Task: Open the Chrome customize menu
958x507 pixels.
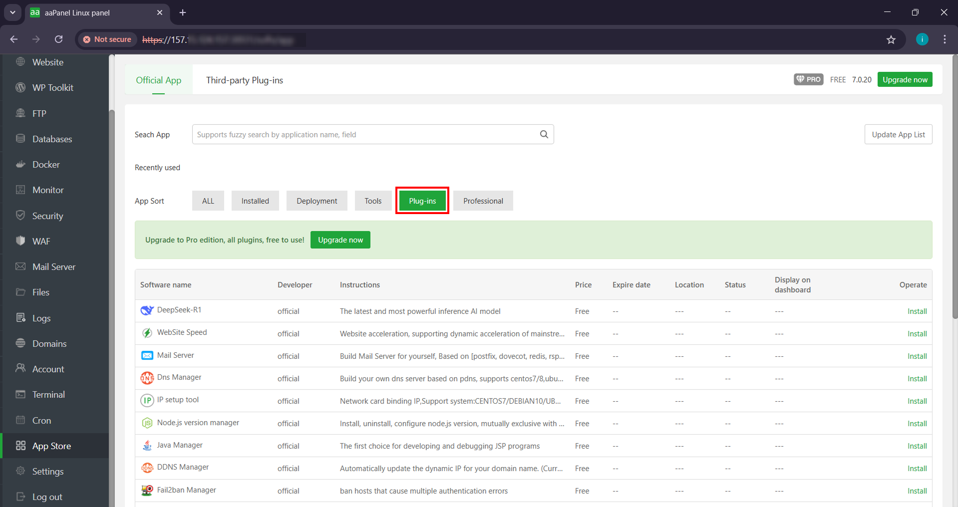Action: 945,39
